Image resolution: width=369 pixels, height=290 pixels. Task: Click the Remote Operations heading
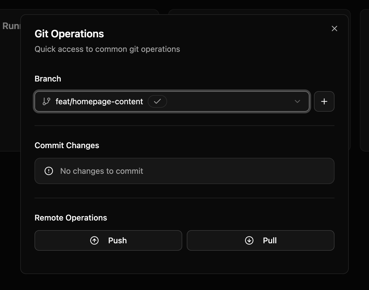pyautogui.click(x=71, y=218)
